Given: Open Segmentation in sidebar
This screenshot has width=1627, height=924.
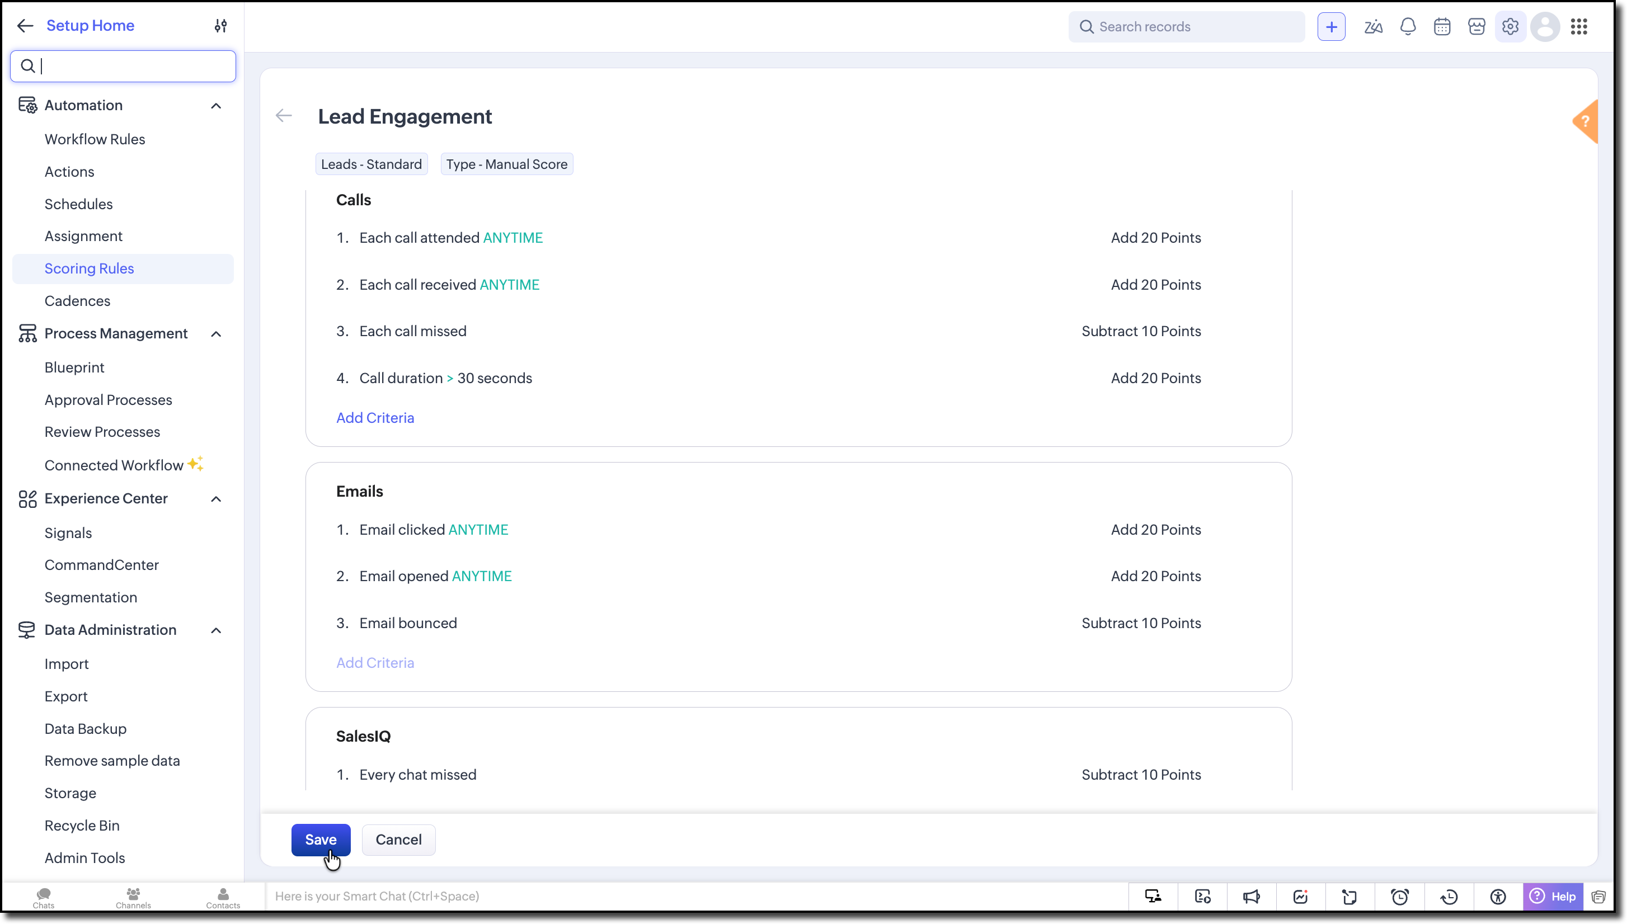Looking at the screenshot, I should coord(91,597).
